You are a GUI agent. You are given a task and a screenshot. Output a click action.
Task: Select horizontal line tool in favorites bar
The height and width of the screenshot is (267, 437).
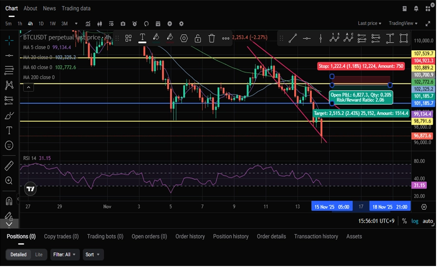click(x=306, y=38)
